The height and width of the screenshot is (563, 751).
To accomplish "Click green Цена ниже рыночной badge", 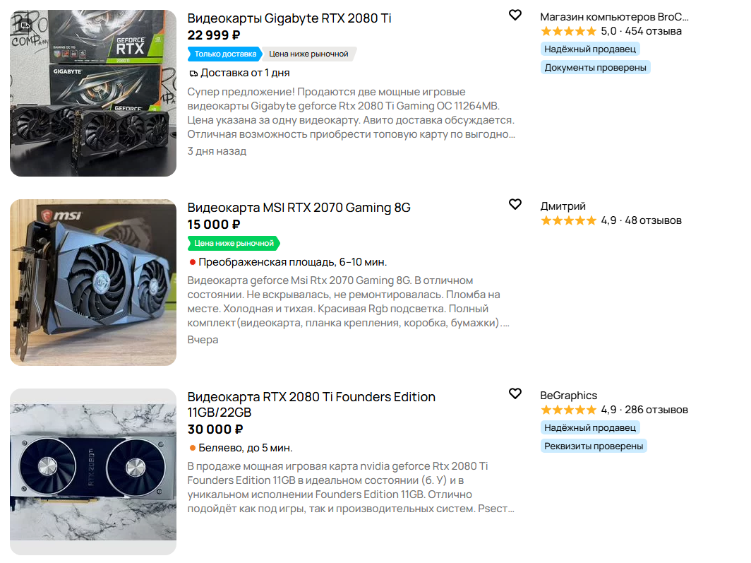I will 234,243.
